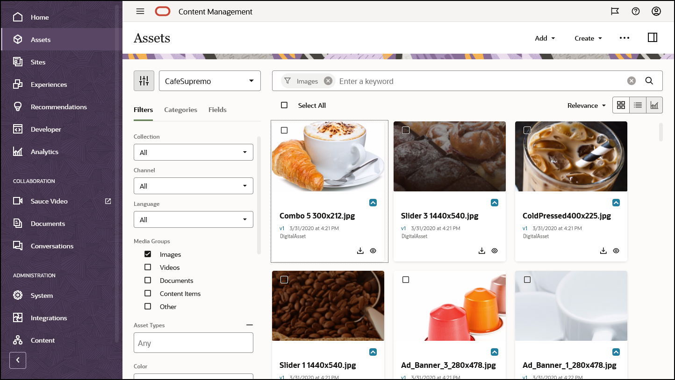
Task: Check the Videos media group
Action: (148, 267)
